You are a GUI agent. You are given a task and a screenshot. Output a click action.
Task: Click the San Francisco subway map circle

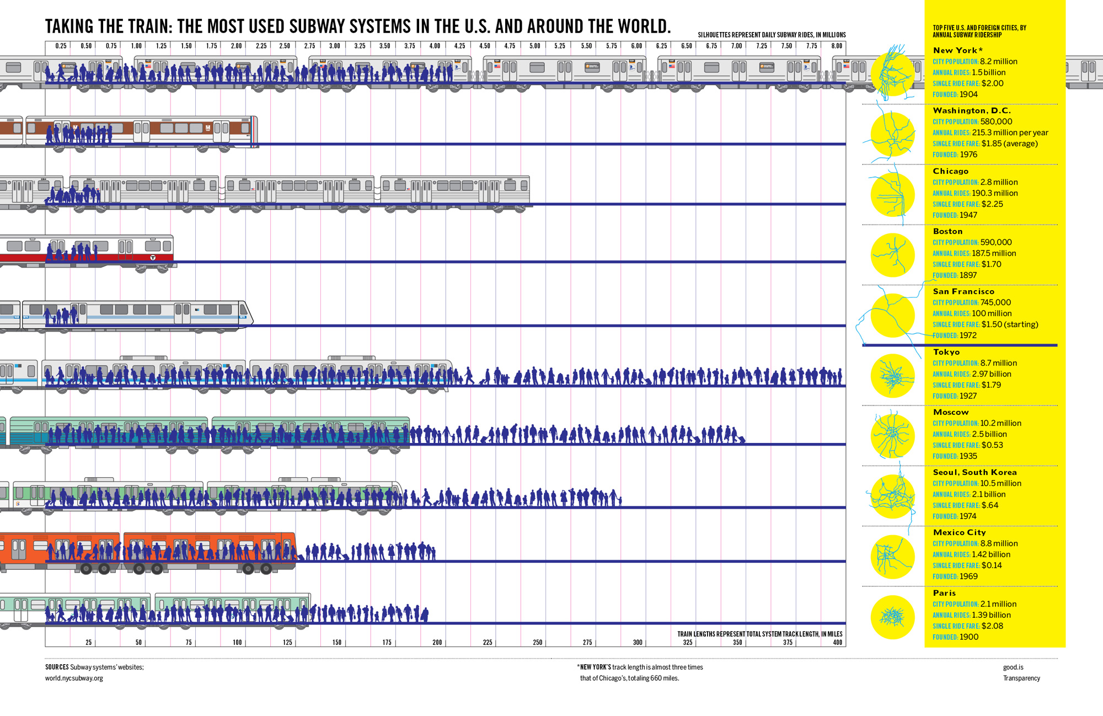click(892, 315)
